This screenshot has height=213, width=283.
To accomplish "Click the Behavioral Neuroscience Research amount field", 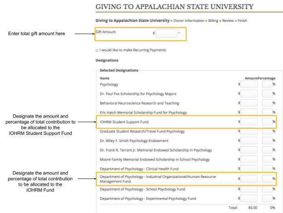I will pos(249,103).
